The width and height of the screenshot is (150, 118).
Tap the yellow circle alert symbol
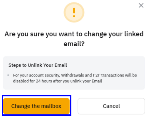pyautogui.click(x=74, y=12)
